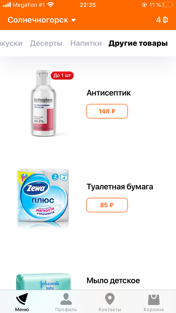Open the Меню pizza slice icon
This screenshot has width=176, height=313.
(22, 299)
